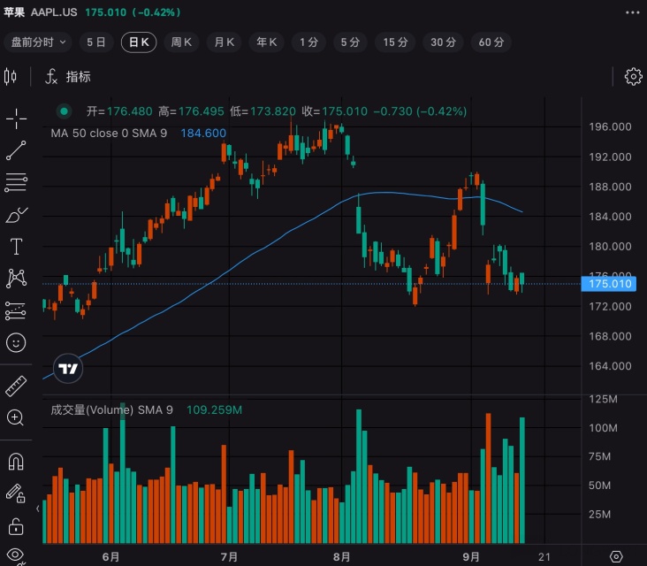The height and width of the screenshot is (566, 647).
Task: Click the 苹果 AAPL.US symbol title
Action: coord(41,12)
